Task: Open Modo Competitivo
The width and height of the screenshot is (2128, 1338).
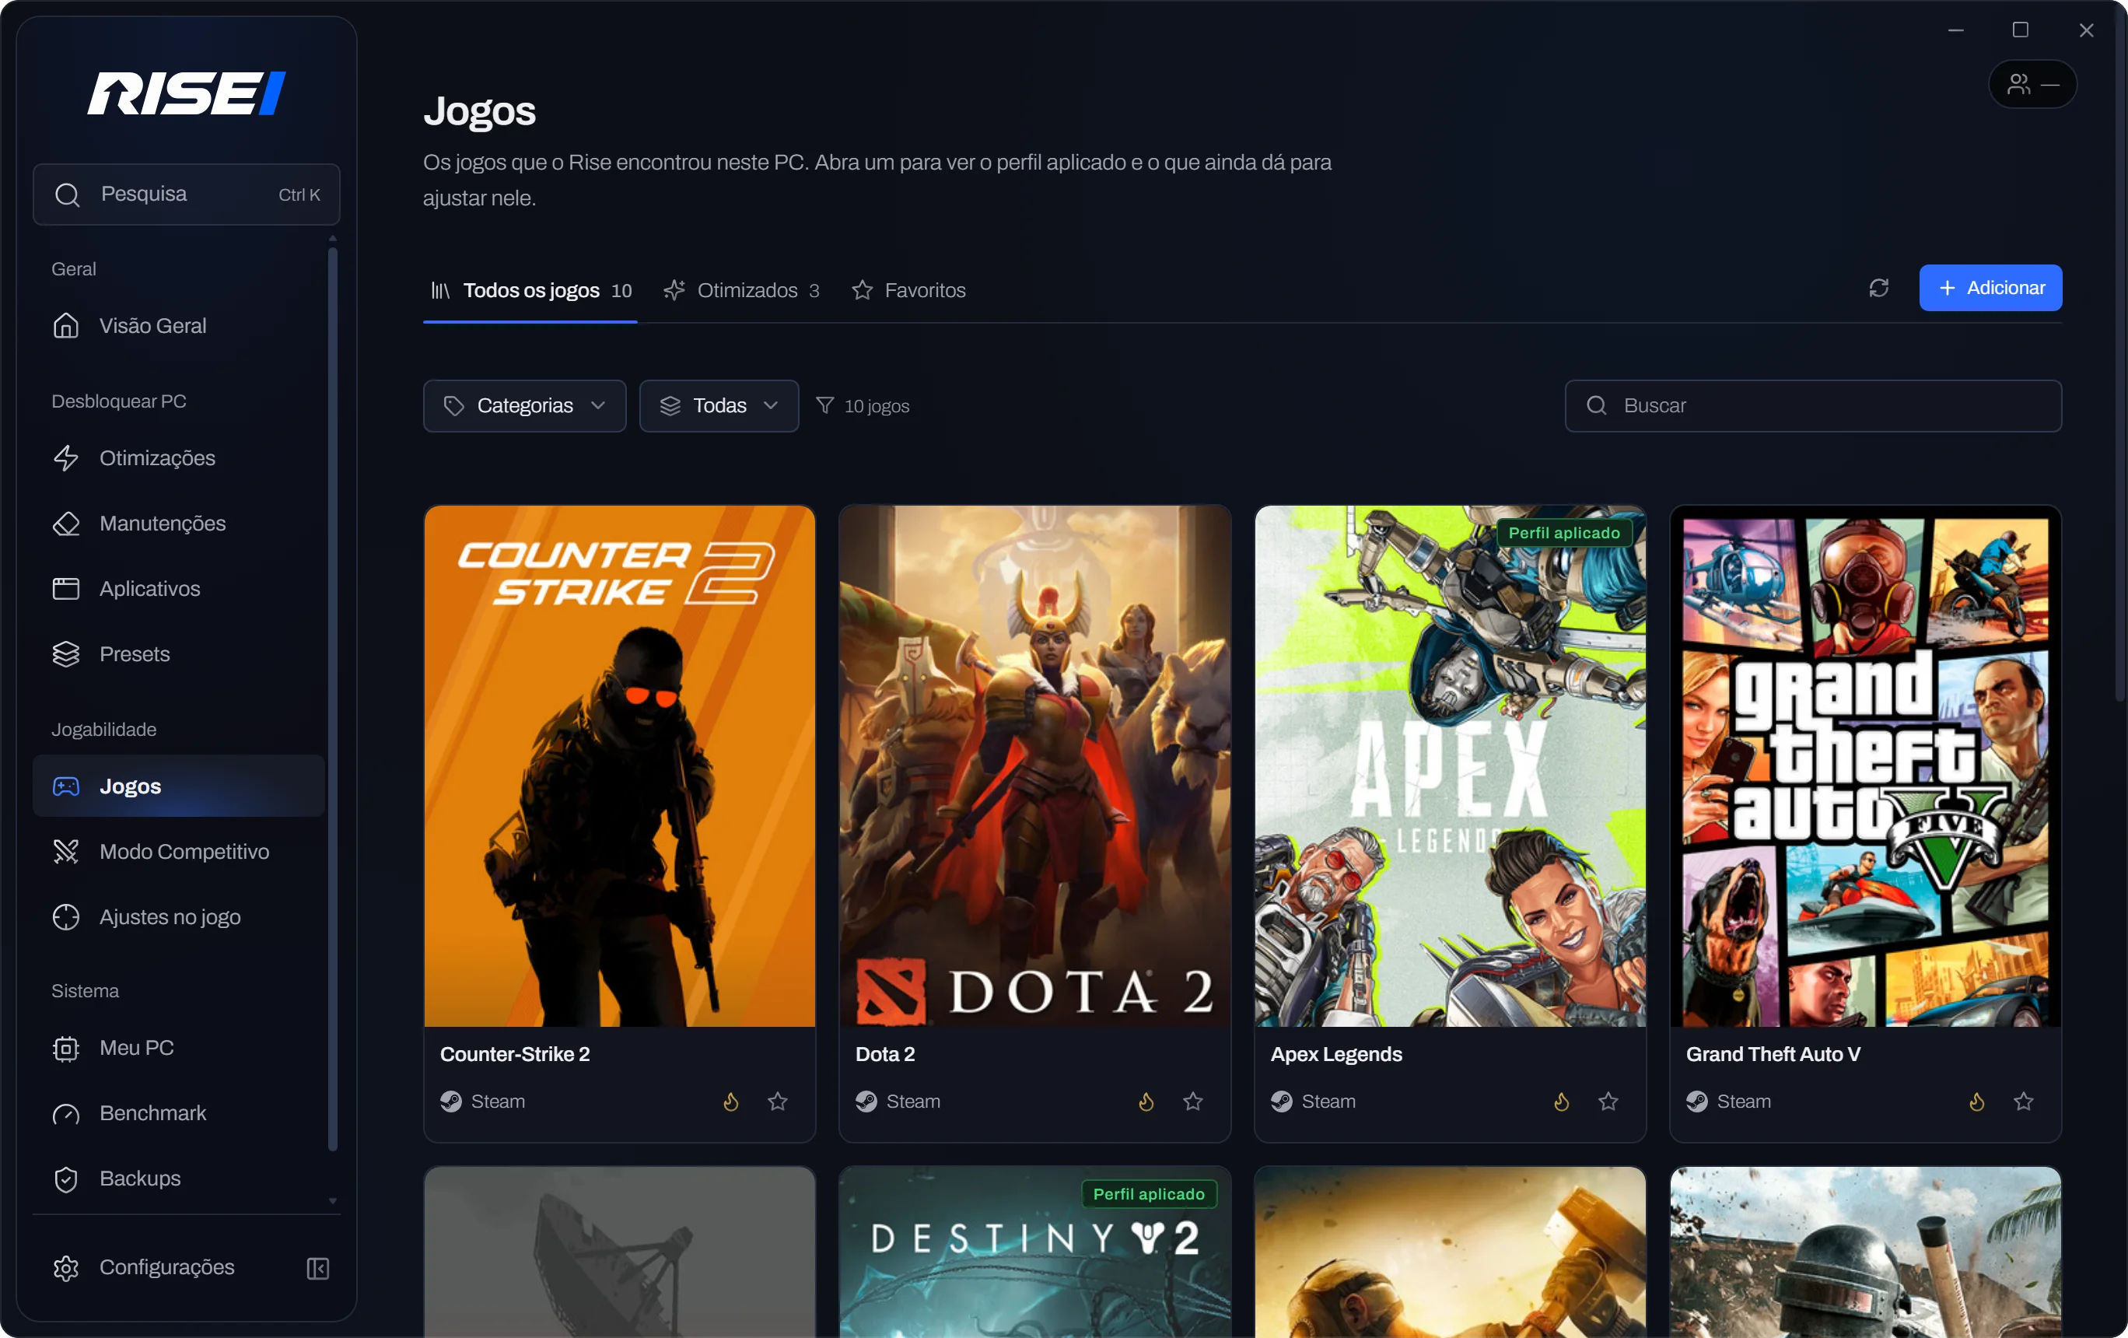Action: (179, 851)
